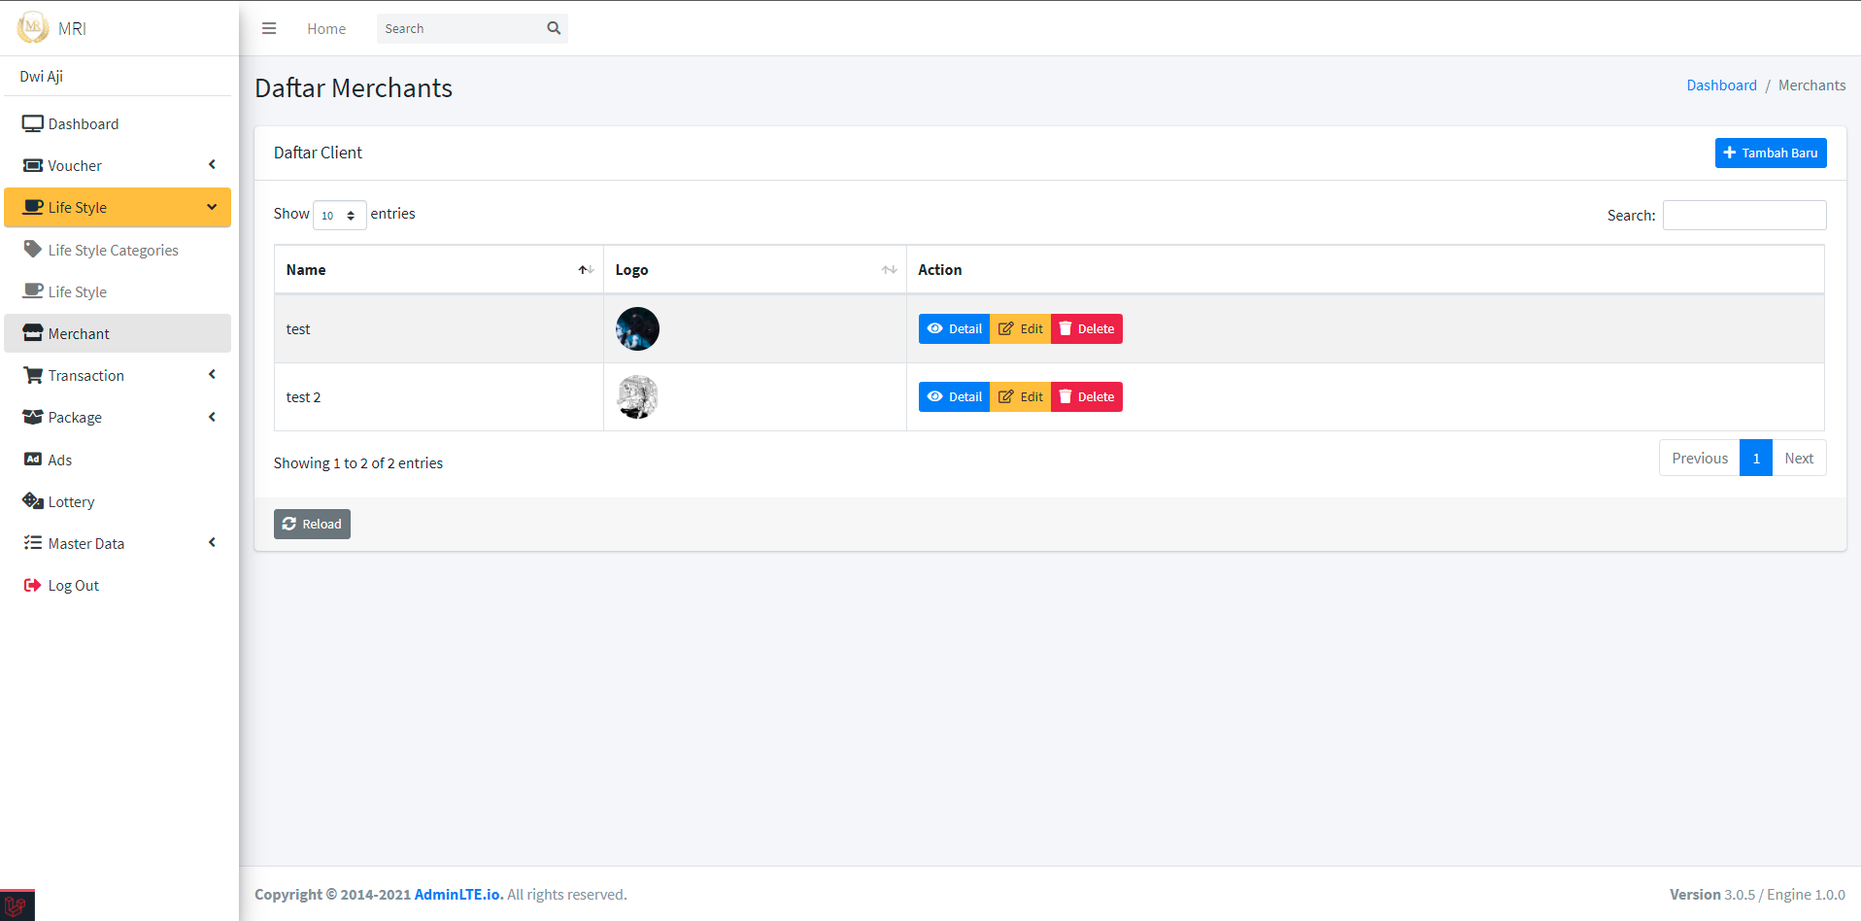Screen dimensions: 1861x921
Task: Sort table by Logo column arrows
Action: (x=889, y=270)
